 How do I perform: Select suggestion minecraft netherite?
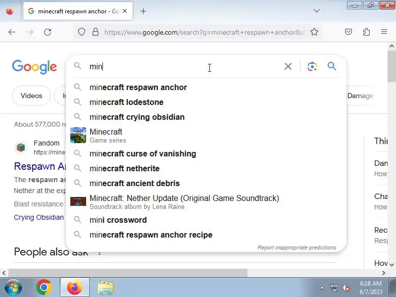(206, 168)
